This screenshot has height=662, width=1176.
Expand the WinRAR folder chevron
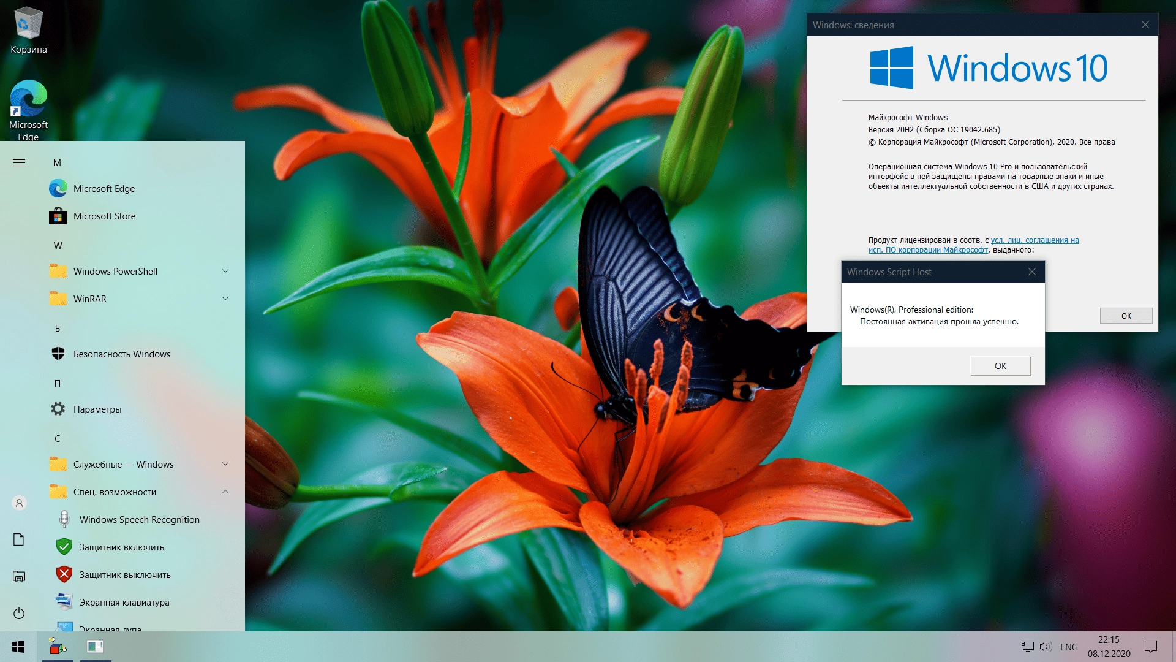(x=225, y=299)
